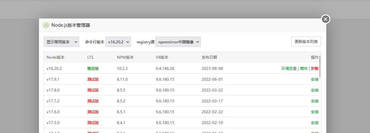Open the 显示常用版本 dropdown

pyautogui.click(x=61, y=42)
